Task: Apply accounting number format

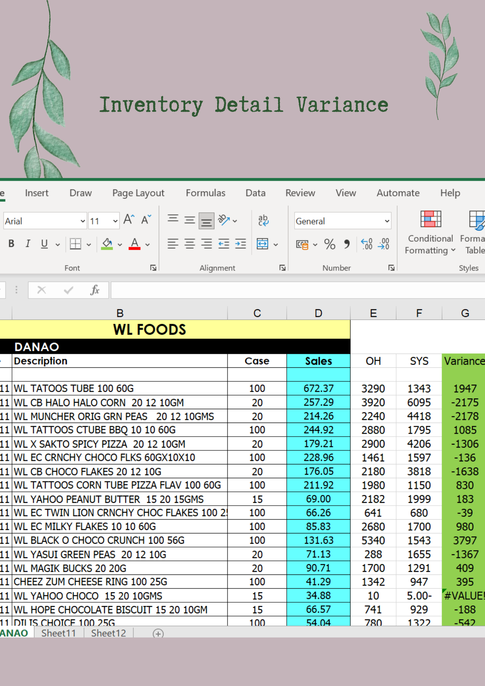Action: click(x=302, y=245)
